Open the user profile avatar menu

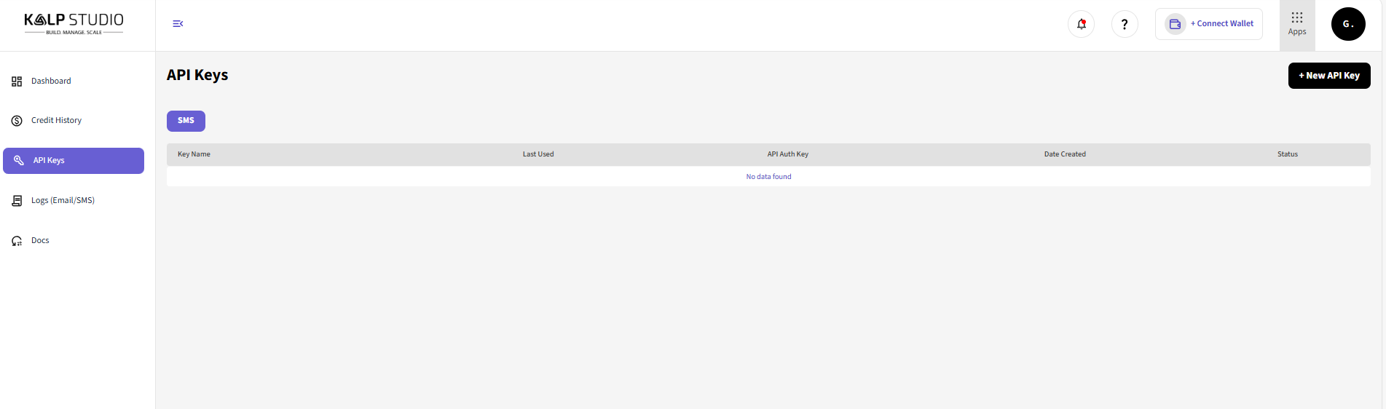click(x=1347, y=24)
